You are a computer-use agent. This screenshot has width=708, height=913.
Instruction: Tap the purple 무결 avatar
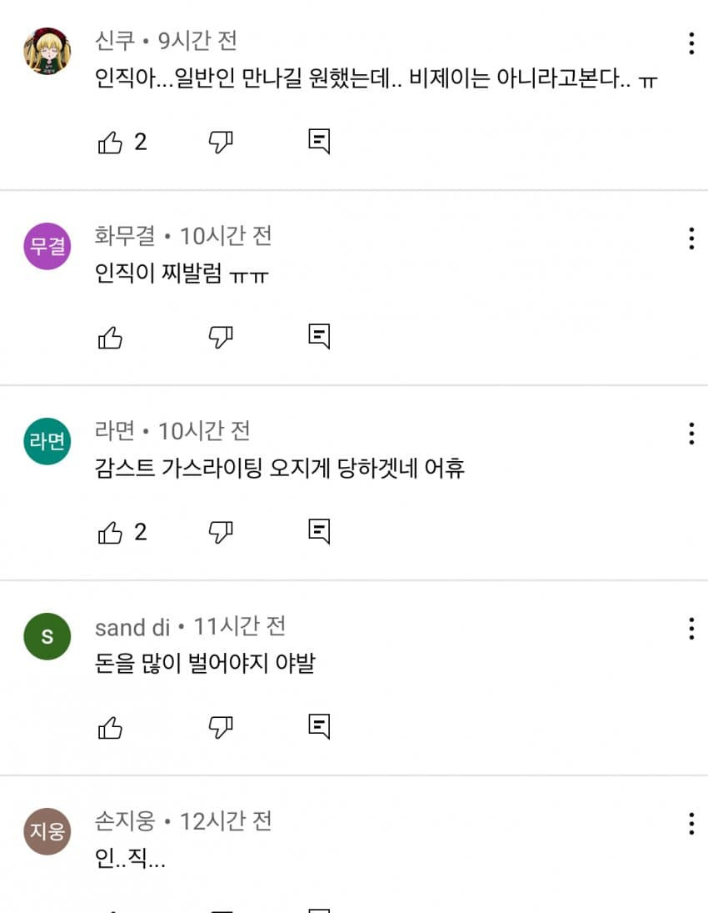[x=47, y=246]
